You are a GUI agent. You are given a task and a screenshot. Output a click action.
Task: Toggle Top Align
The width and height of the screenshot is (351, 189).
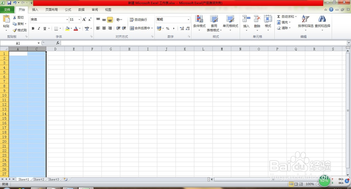click(x=98, y=20)
